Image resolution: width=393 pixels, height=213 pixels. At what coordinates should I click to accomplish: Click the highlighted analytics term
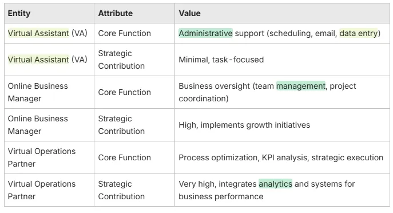(276, 184)
